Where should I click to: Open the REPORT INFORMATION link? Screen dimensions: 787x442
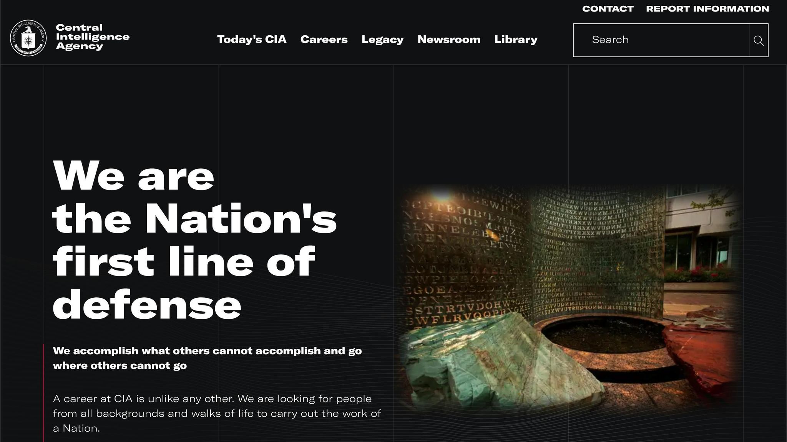707,9
